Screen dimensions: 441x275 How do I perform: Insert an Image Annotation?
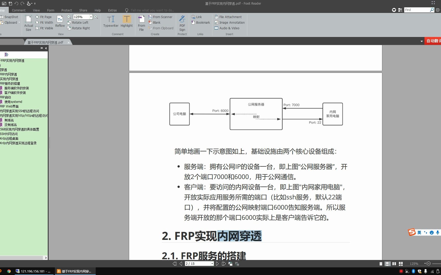point(230,22)
